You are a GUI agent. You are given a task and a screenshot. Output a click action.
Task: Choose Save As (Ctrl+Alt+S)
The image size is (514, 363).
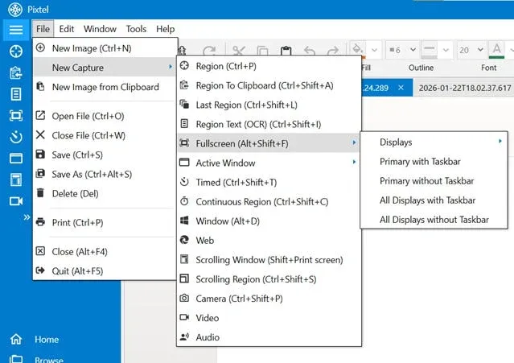[105, 174]
